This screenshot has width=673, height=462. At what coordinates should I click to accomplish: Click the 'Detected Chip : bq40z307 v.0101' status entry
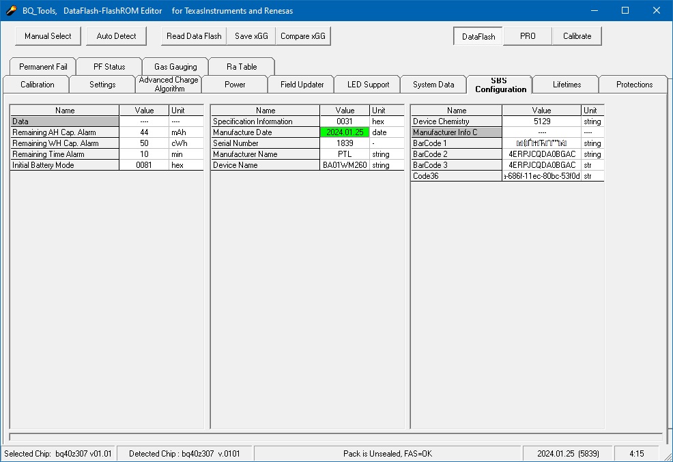coord(184,453)
